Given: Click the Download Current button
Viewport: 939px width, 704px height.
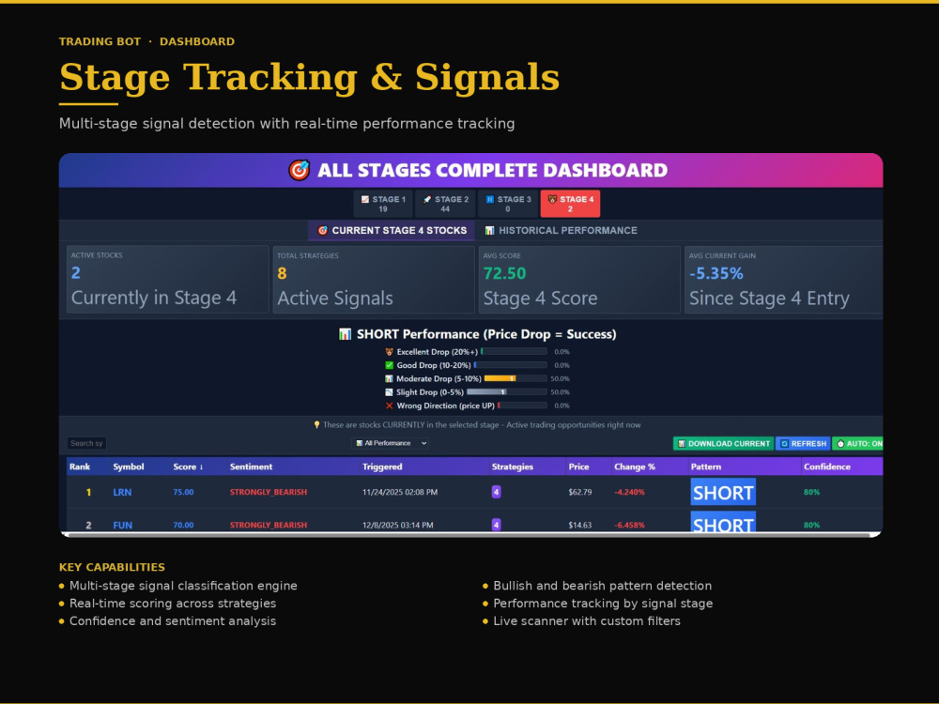Looking at the screenshot, I should (723, 444).
